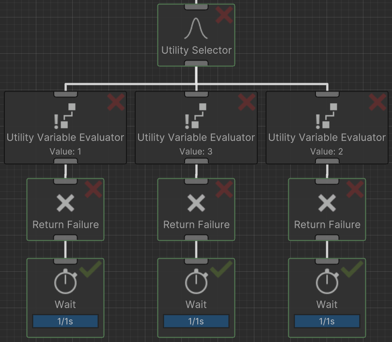Viewport: 392px width, 342px height.
Task: Click the green checkmark on the right Wait node
Action: coord(352,269)
